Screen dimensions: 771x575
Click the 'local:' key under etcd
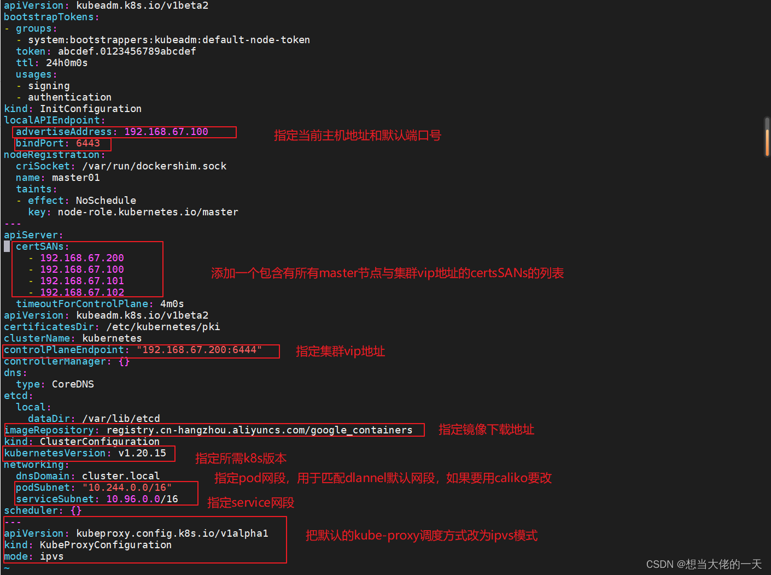33,407
